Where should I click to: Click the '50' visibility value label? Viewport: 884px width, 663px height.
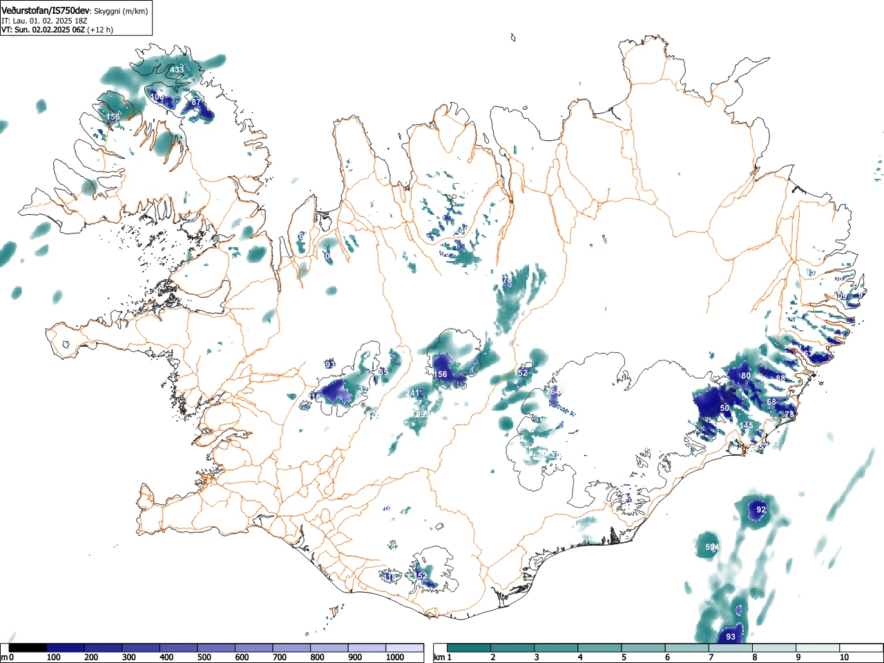click(724, 409)
